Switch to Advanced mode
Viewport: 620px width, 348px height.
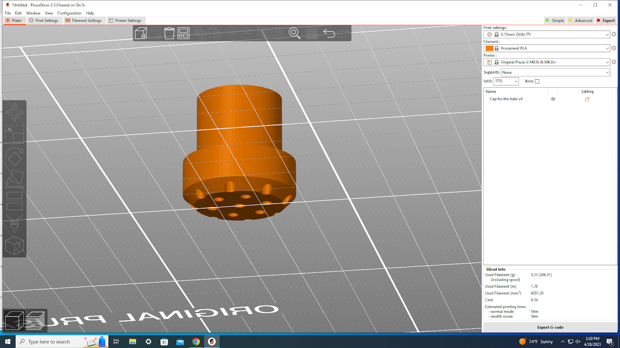click(580, 20)
